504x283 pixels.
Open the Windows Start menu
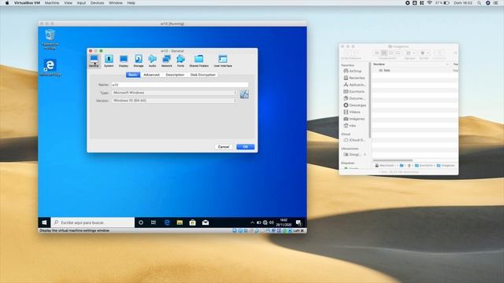(44, 222)
